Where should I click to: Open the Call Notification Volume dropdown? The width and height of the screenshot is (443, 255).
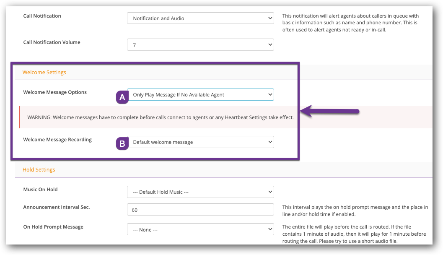(200, 45)
